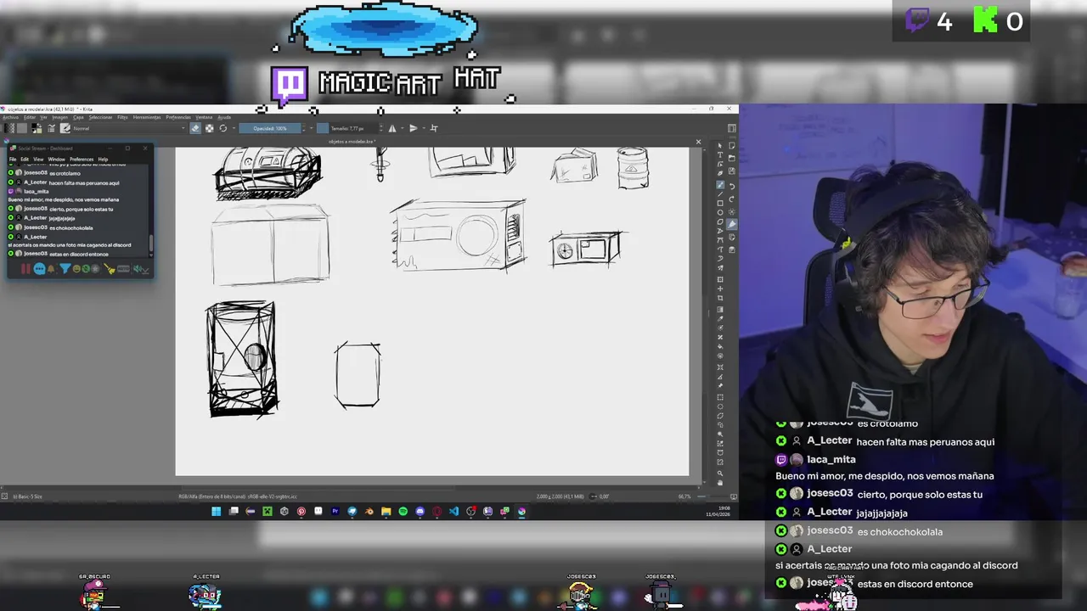Screen dimensions: 1087x611
Task: Open Krita's Herramientas menu
Action: click(147, 117)
